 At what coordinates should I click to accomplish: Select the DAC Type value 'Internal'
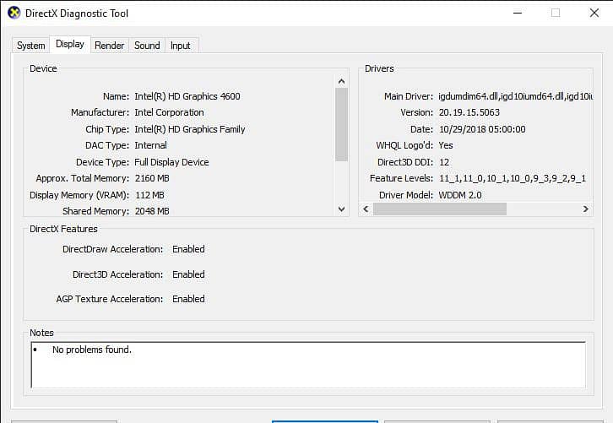(150, 145)
